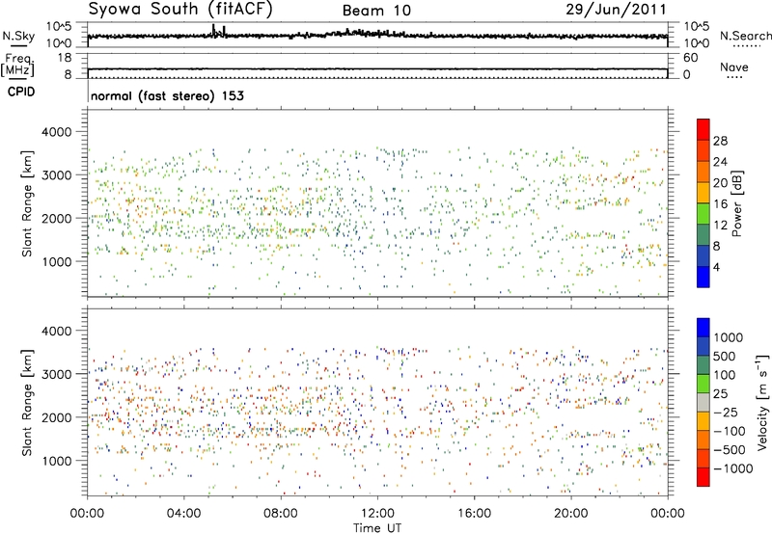Viewport: 772px width, 534px height.
Task: Click the '08:00' time tick label
Action: coord(281,514)
